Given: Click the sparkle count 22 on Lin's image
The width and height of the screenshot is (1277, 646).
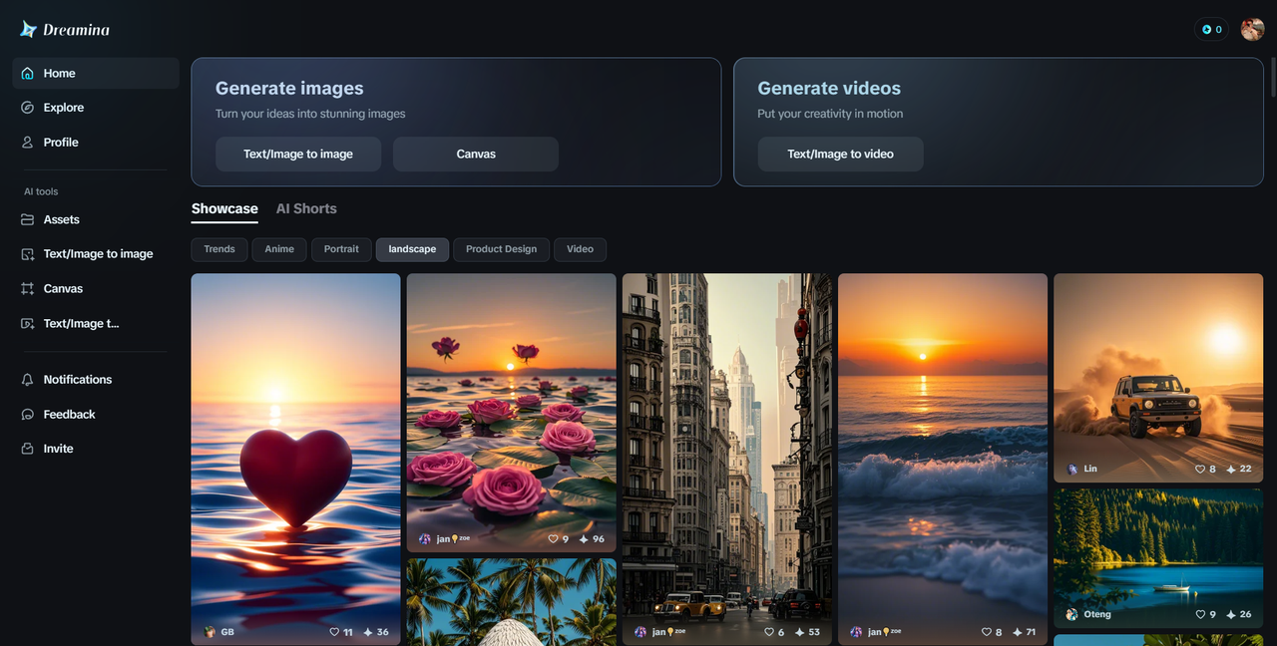Looking at the screenshot, I should coord(1238,469).
